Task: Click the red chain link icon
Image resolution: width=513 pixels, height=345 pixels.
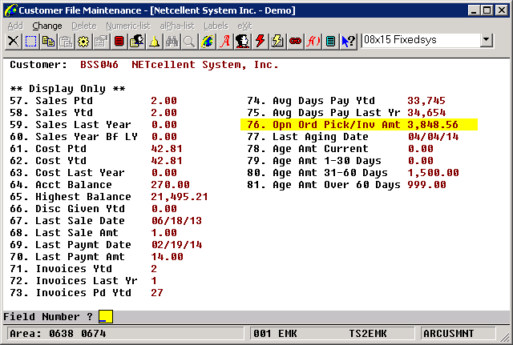Action: pyautogui.click(x=296, y=42)
